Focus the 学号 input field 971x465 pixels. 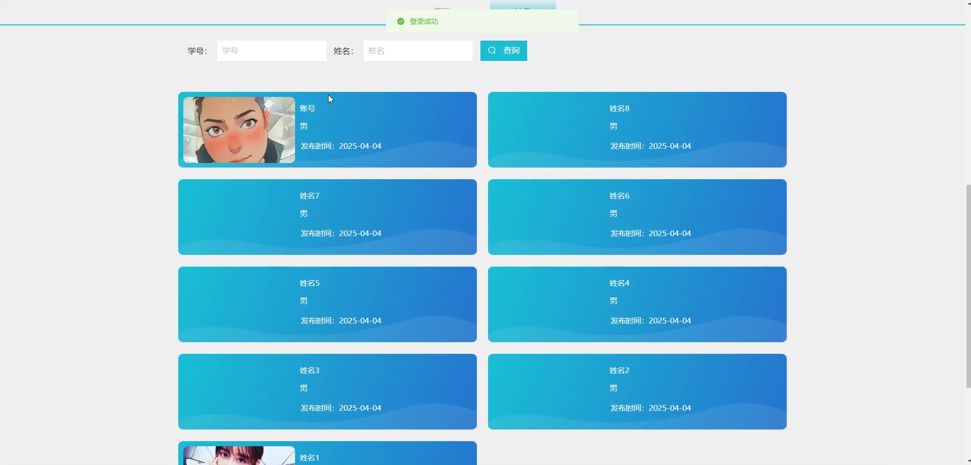272,51
